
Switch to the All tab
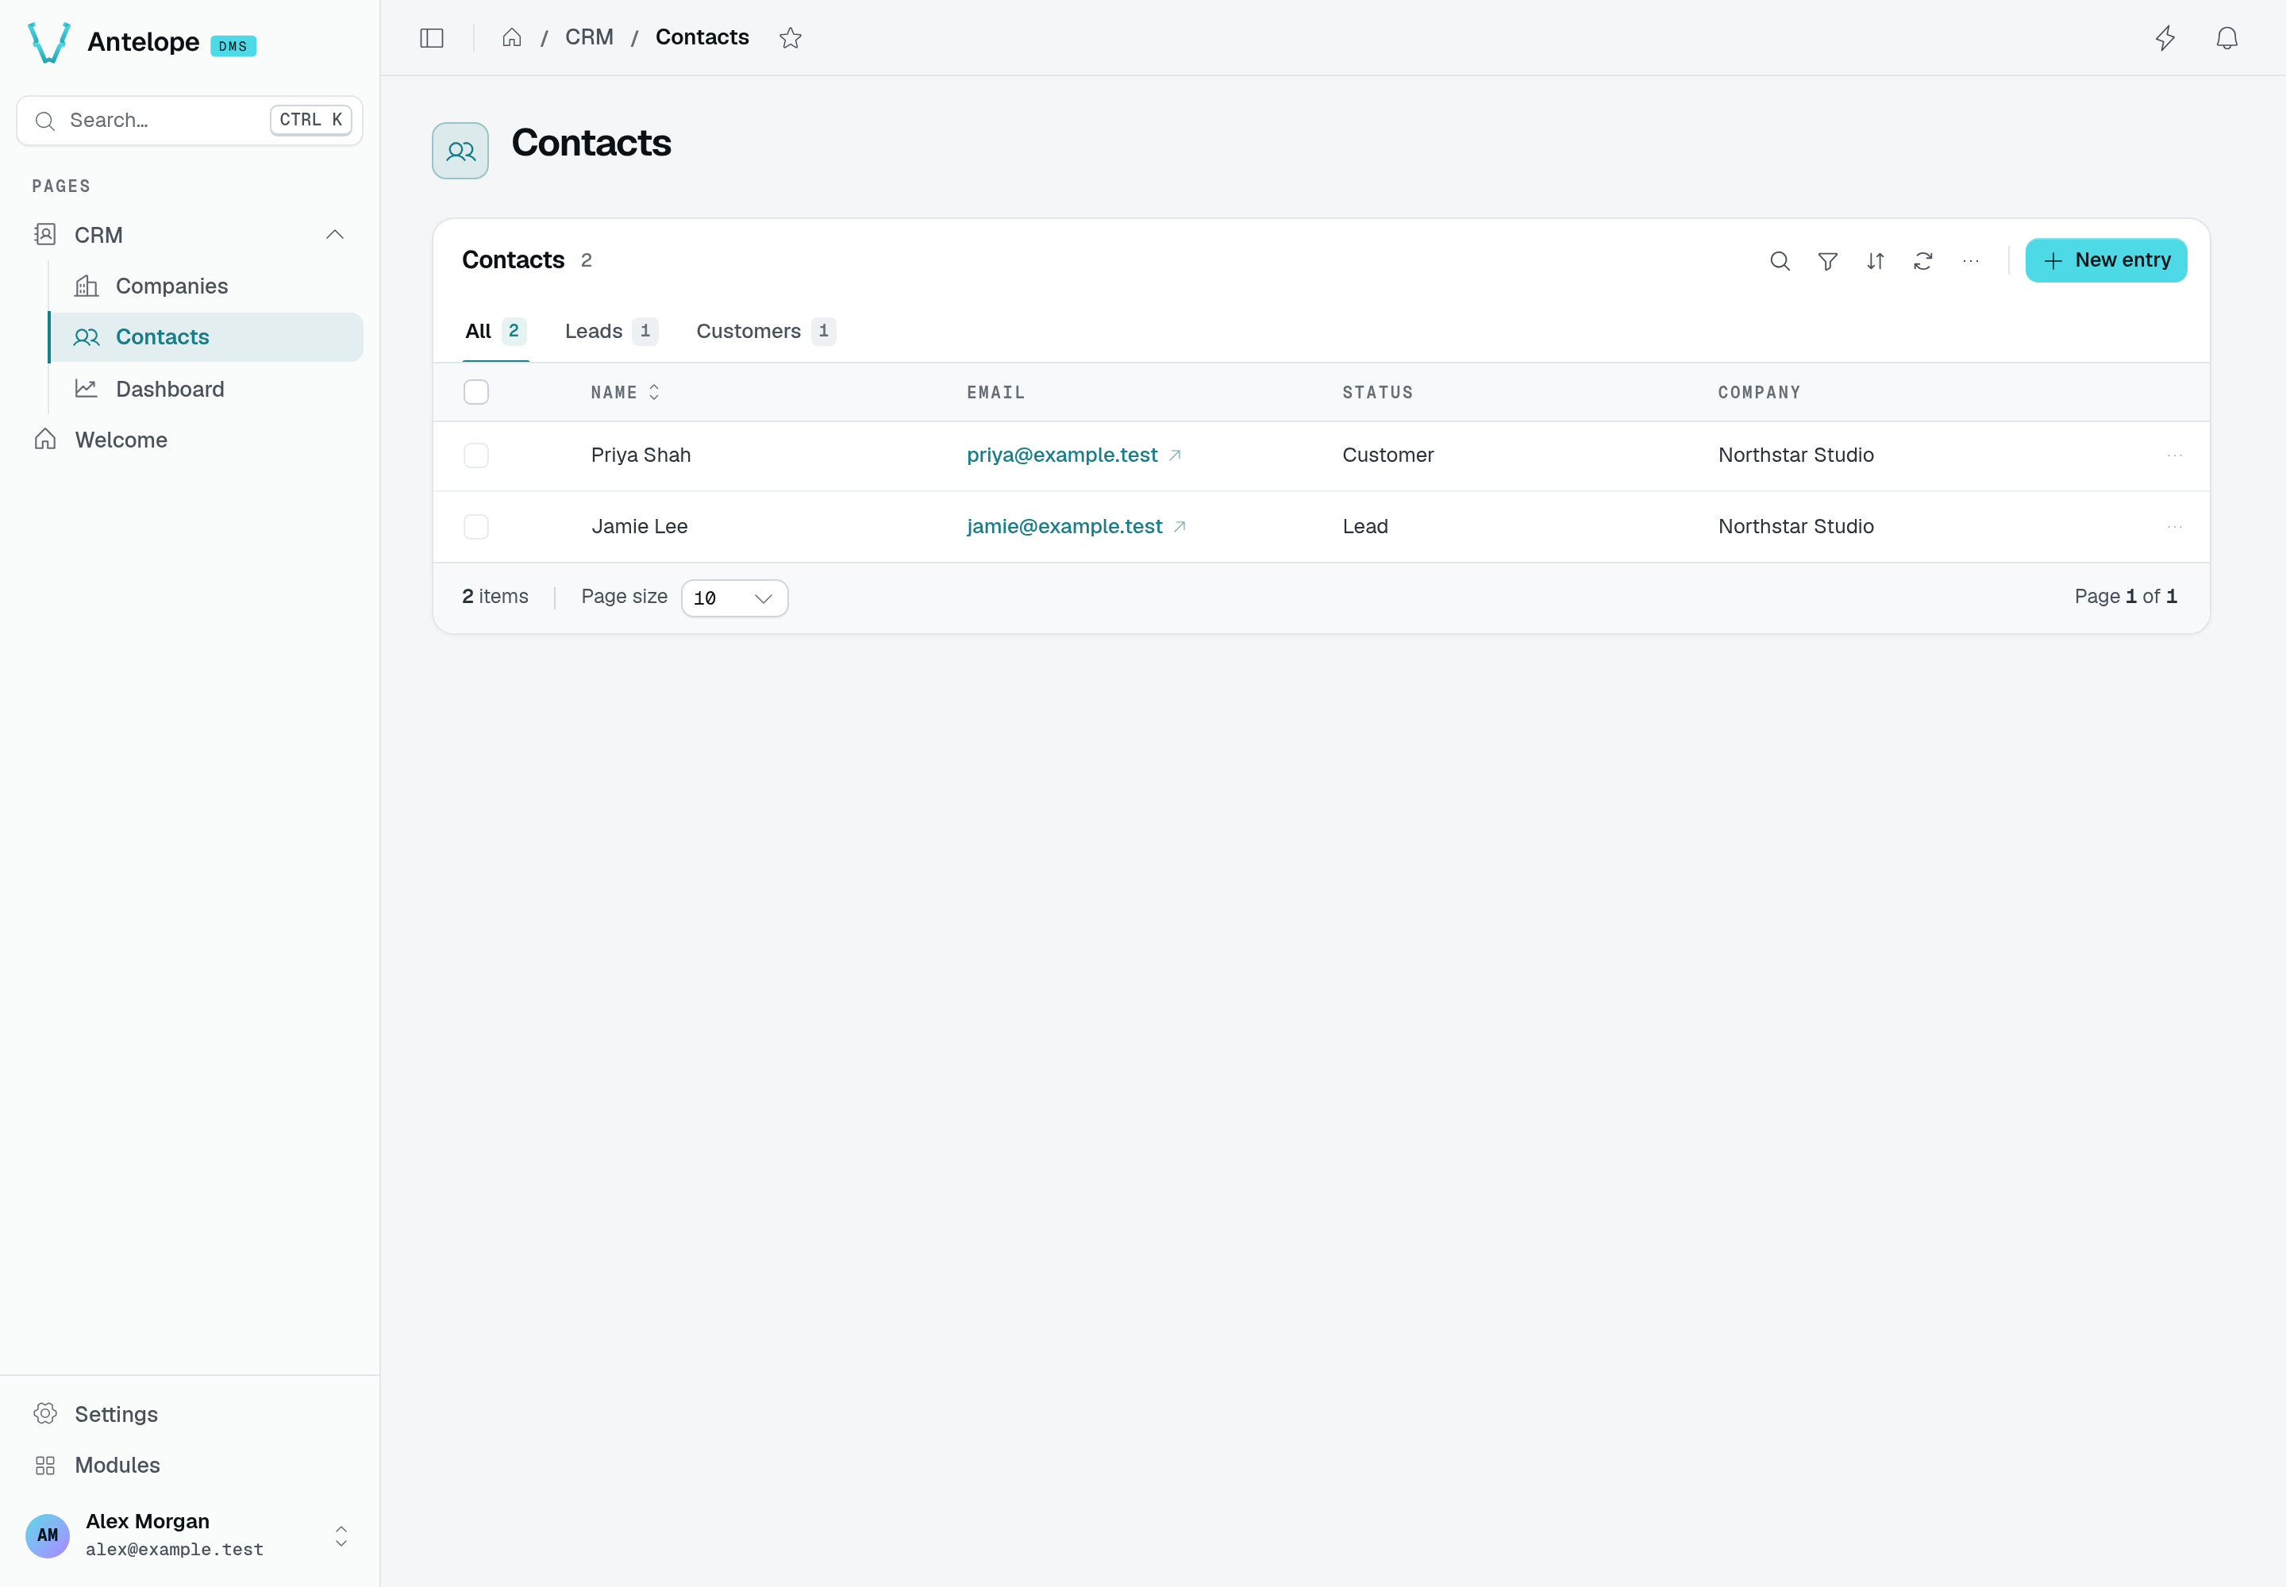(495, 331)
